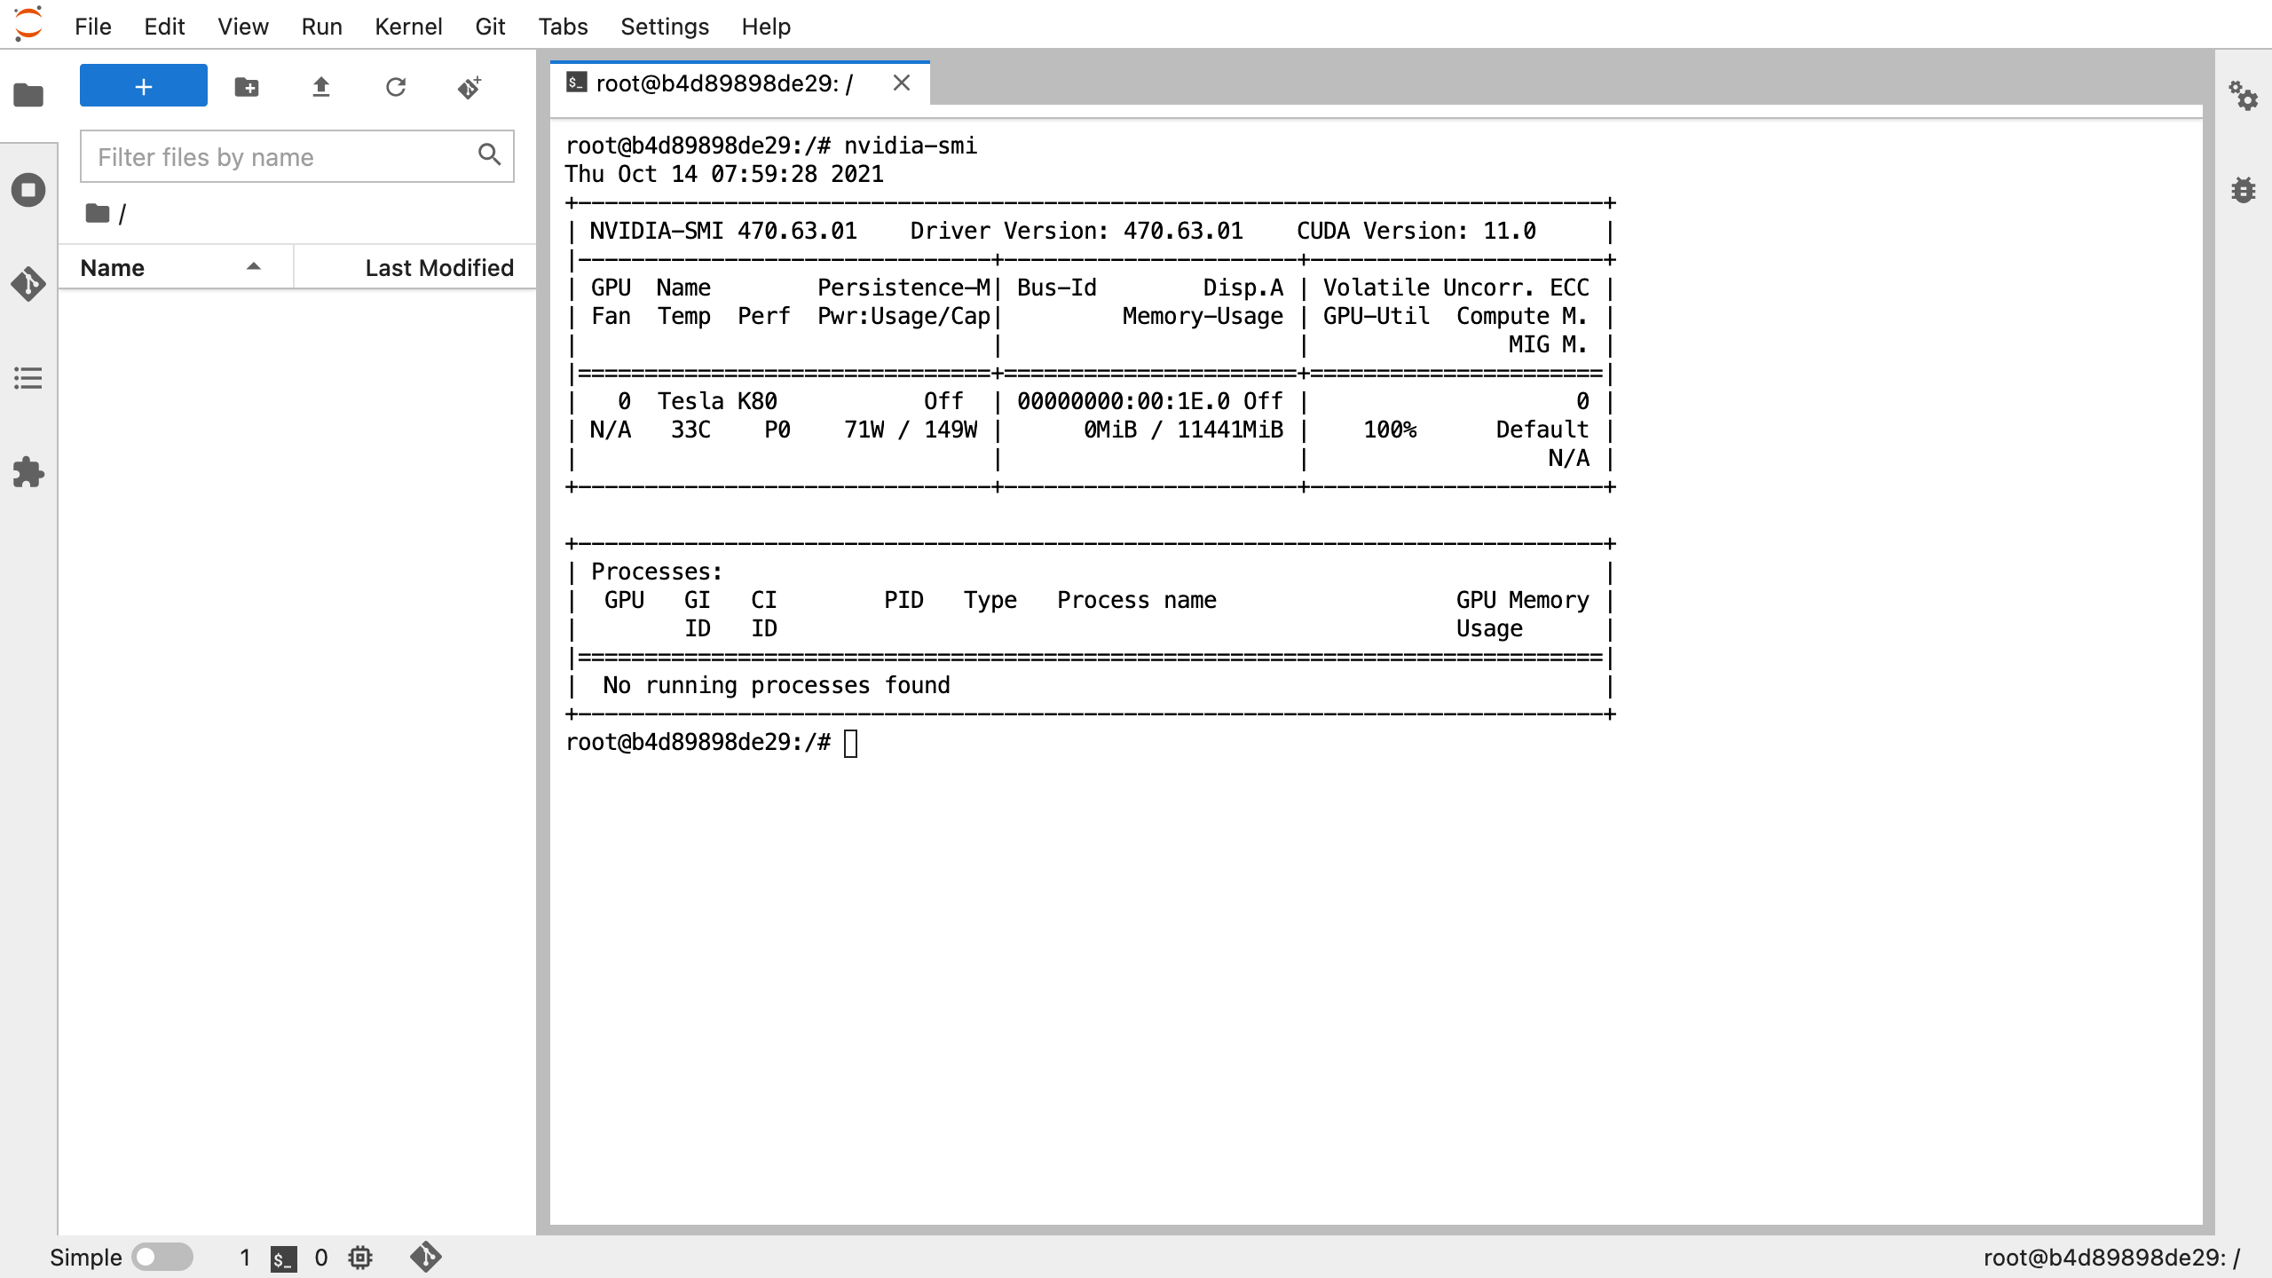Click the Upload Files arrow icon
Screen dimensions: 2272x1278
click(321, 87)
